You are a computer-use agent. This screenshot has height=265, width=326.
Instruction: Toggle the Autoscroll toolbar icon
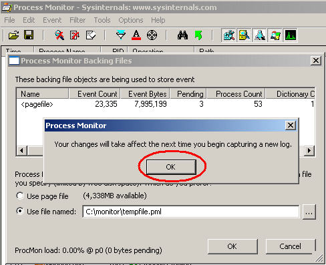75,35
